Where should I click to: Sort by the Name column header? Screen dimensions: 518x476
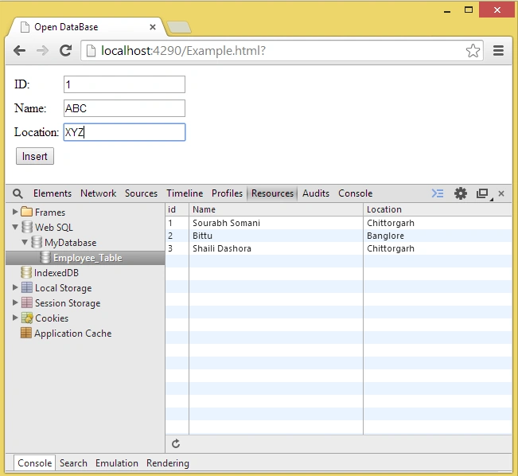276,209
